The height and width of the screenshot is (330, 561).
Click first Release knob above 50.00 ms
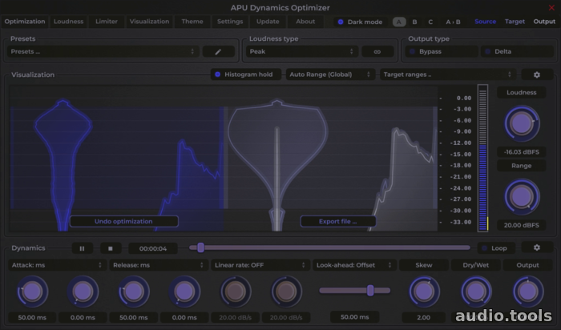tap(134, 292)
